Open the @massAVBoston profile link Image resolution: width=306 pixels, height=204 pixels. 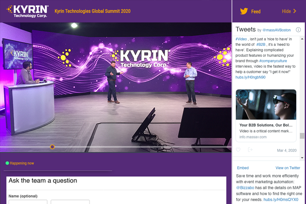(277, 30)
